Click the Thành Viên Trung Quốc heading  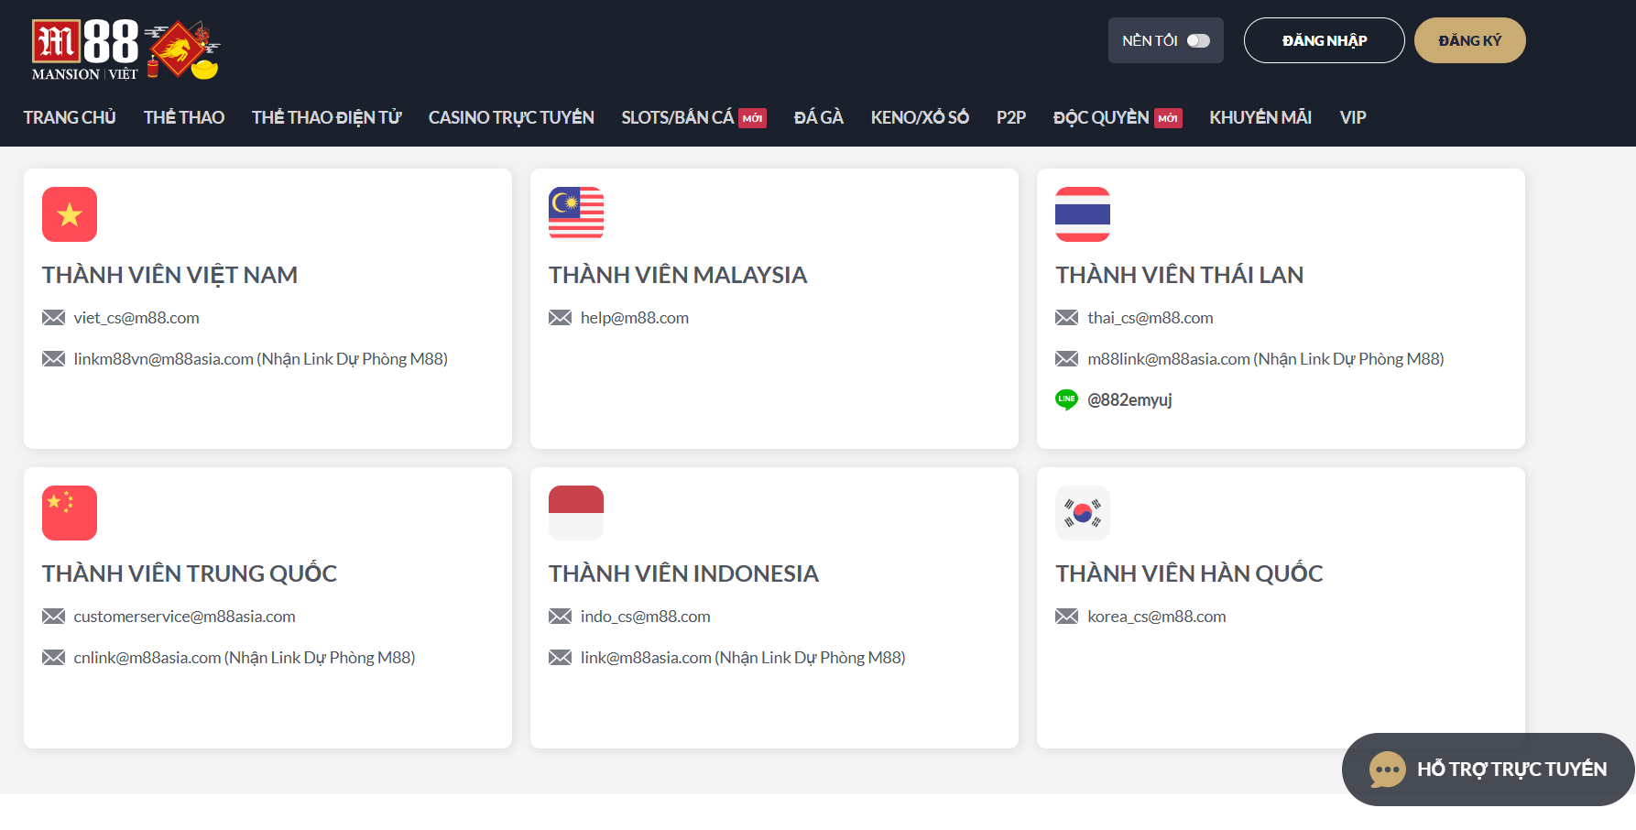(x=190, y=573)
